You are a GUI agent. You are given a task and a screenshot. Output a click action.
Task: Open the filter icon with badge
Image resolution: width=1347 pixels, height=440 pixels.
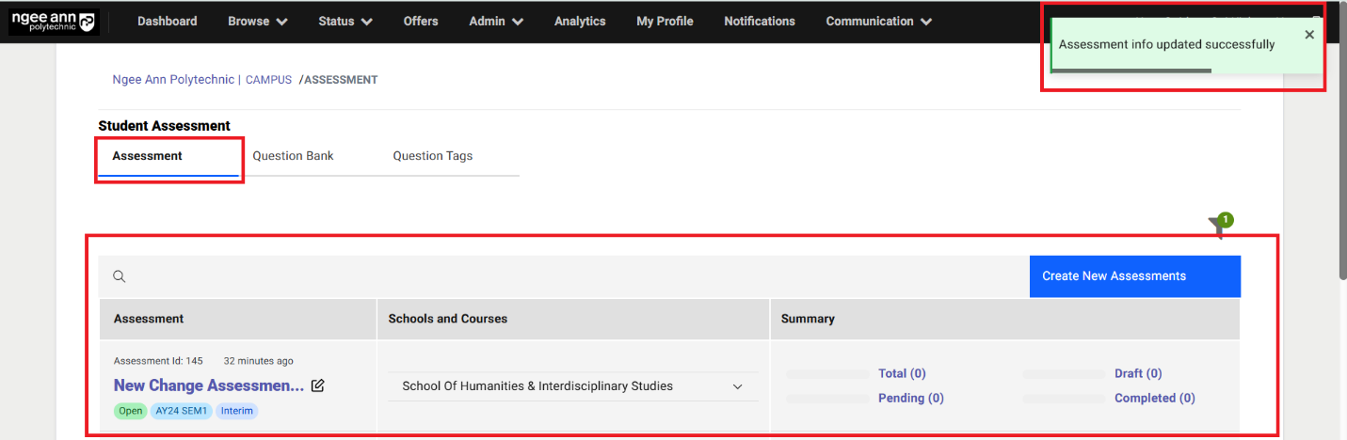click(1218, 227)
